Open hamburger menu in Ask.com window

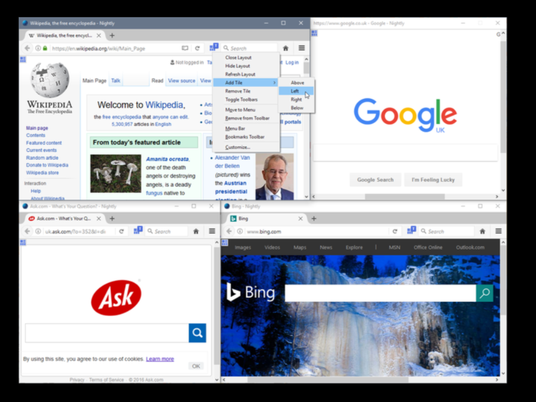point(212,231)
